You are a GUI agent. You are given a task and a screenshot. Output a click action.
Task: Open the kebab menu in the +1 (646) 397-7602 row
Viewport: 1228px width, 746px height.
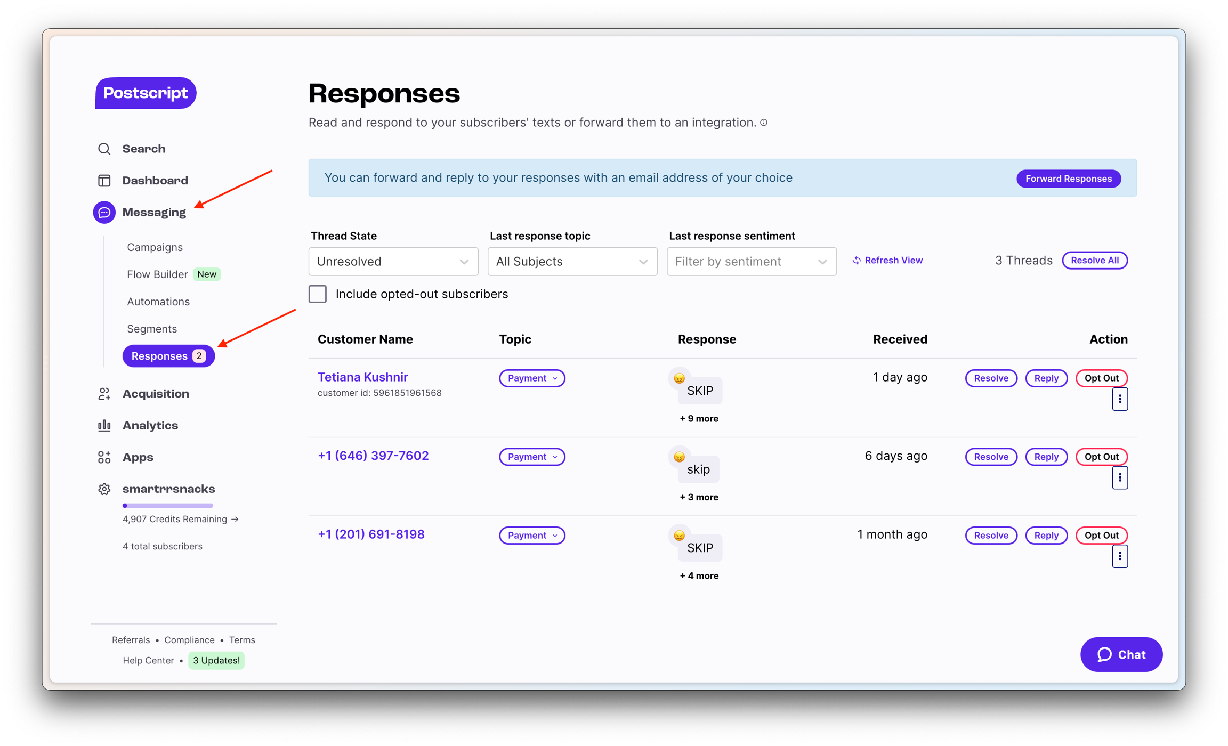pyautogui.click(x=1120, y=478)
